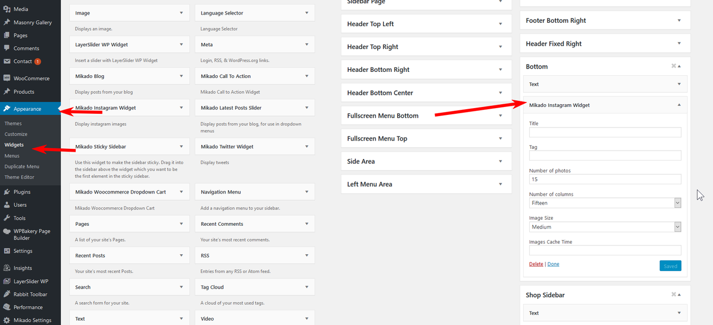Click the Saved button
The width and height of the screenshot is (713, 325).
tap(670, 266)
